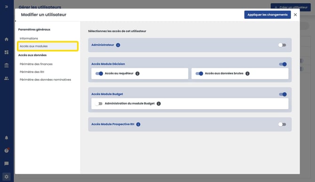Click Paramètres généraux heading
Image resolution: width=315 pixels, height=182 pixels.
click(34, 30)
